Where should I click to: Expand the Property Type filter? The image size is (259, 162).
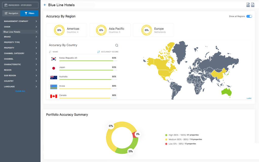click(20, 42)
